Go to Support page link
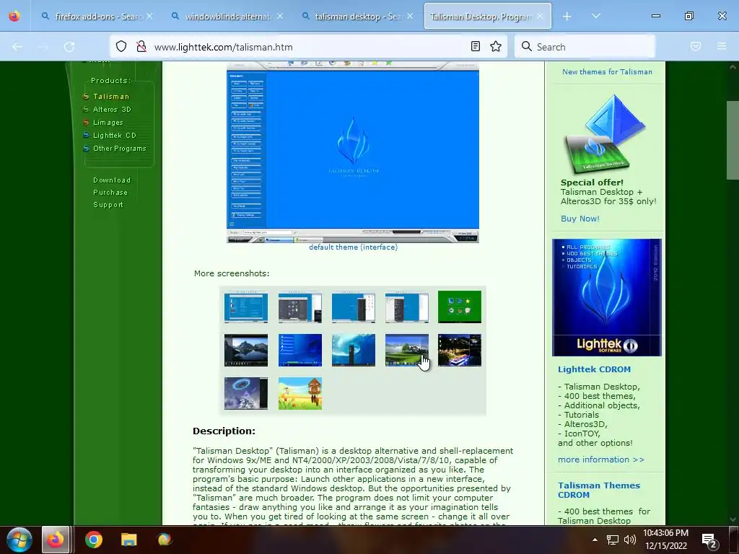Screen dimensions: 739x554 click(x=108, y=204)
